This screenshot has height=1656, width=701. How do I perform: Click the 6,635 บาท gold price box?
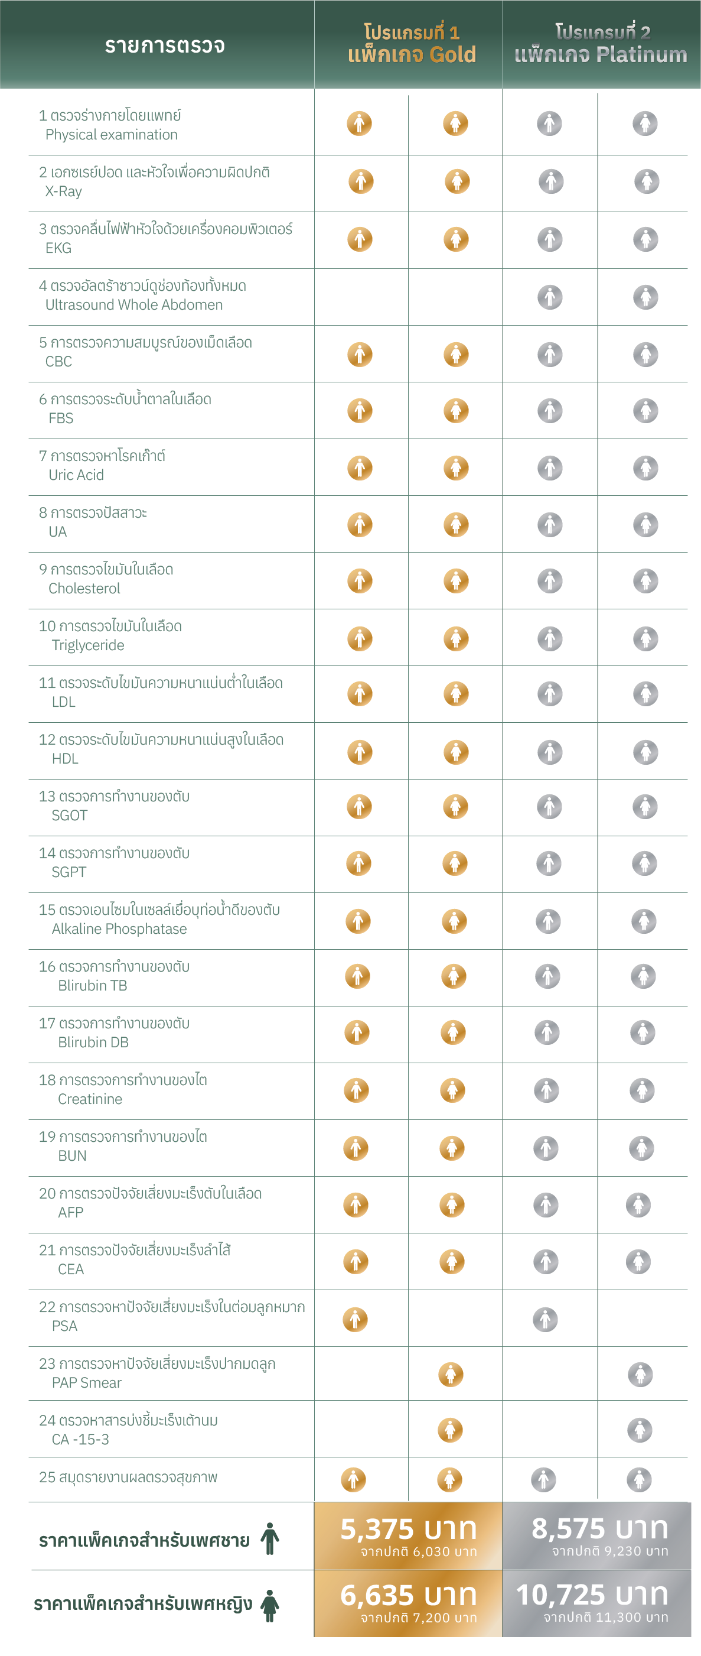tap(409, 1603)
